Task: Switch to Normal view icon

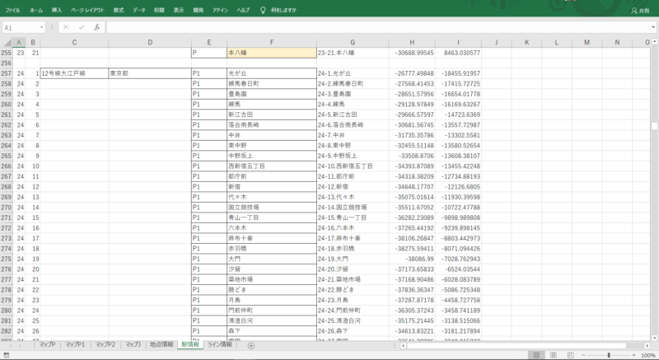Action: (x=536, y=355)
